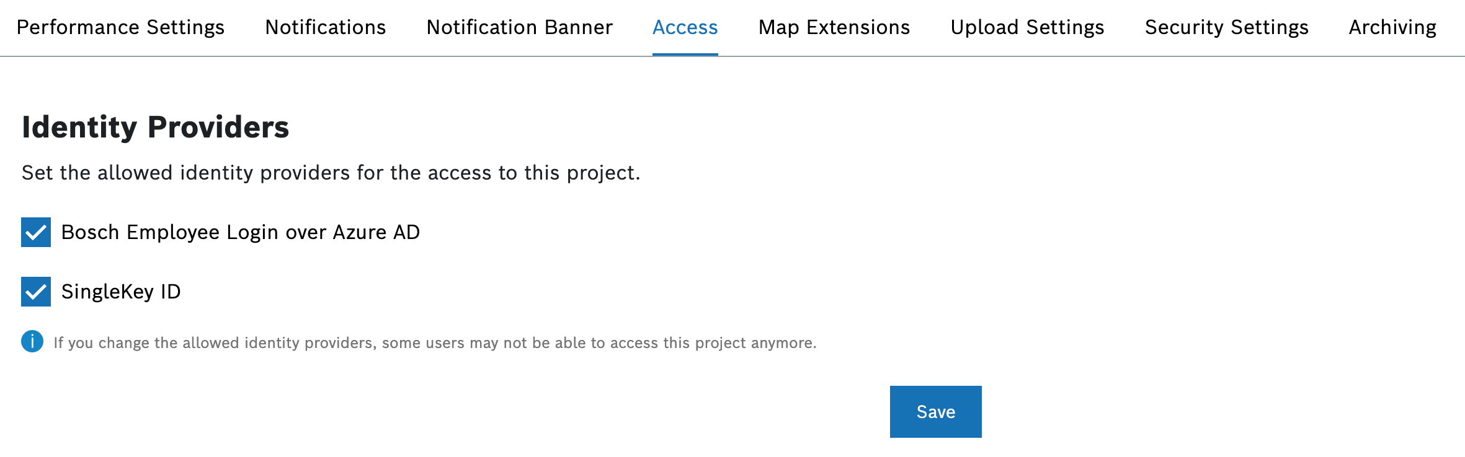Screen dimensions: 1465x457
Task: Click the blue underline beneath Access tab
Action: 685,54
